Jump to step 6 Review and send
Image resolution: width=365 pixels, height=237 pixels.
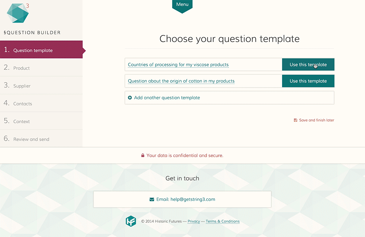point(41,139)
